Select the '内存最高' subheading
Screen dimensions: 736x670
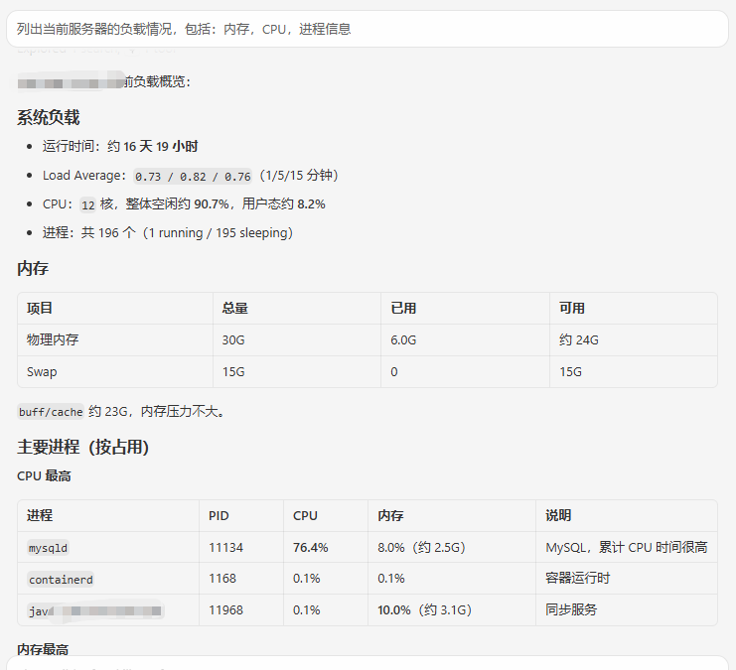[x=43, y=649]
